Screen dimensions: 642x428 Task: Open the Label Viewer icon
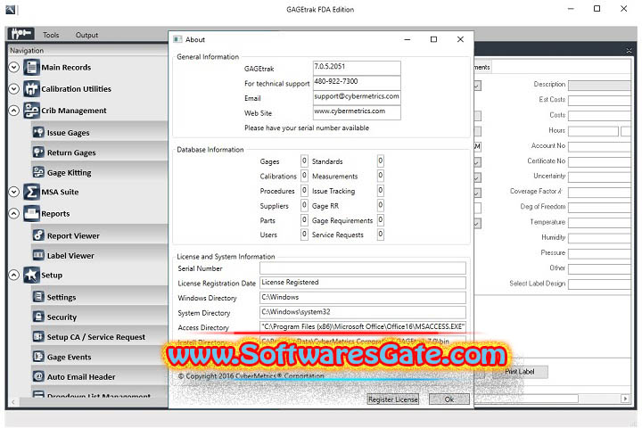pos(38,255)
